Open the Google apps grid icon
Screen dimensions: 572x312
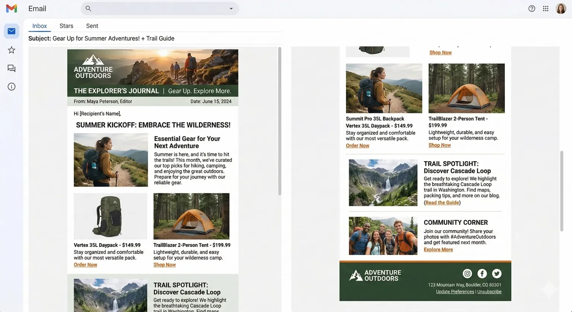[546, 8]
